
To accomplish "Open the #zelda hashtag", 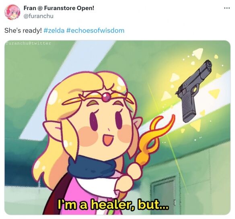I will point(54,31).
